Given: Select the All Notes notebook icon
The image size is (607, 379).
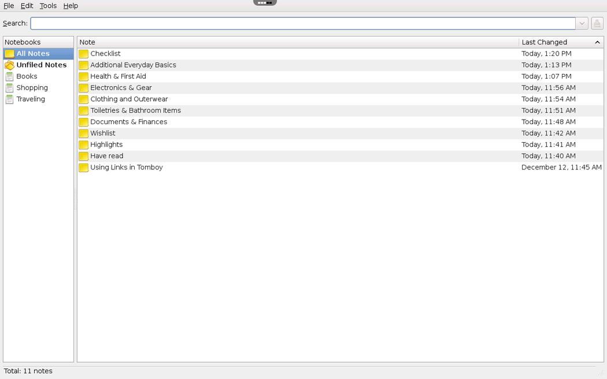Looking at the screenshot, I should pyautogui.click(x=9, y=54).
